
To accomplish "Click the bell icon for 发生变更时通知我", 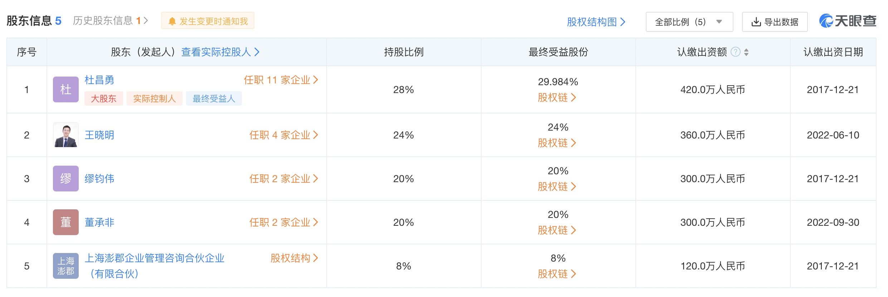I will (172, 21).
